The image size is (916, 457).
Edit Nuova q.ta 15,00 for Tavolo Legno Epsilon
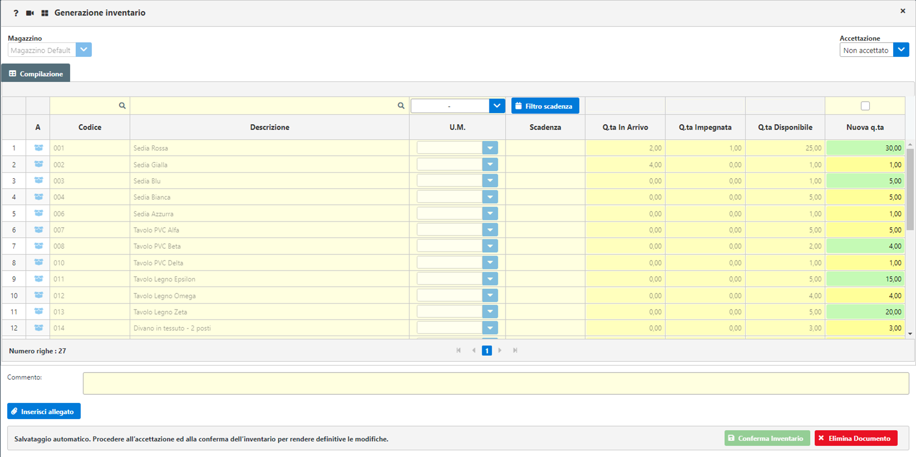pos(865,279)
